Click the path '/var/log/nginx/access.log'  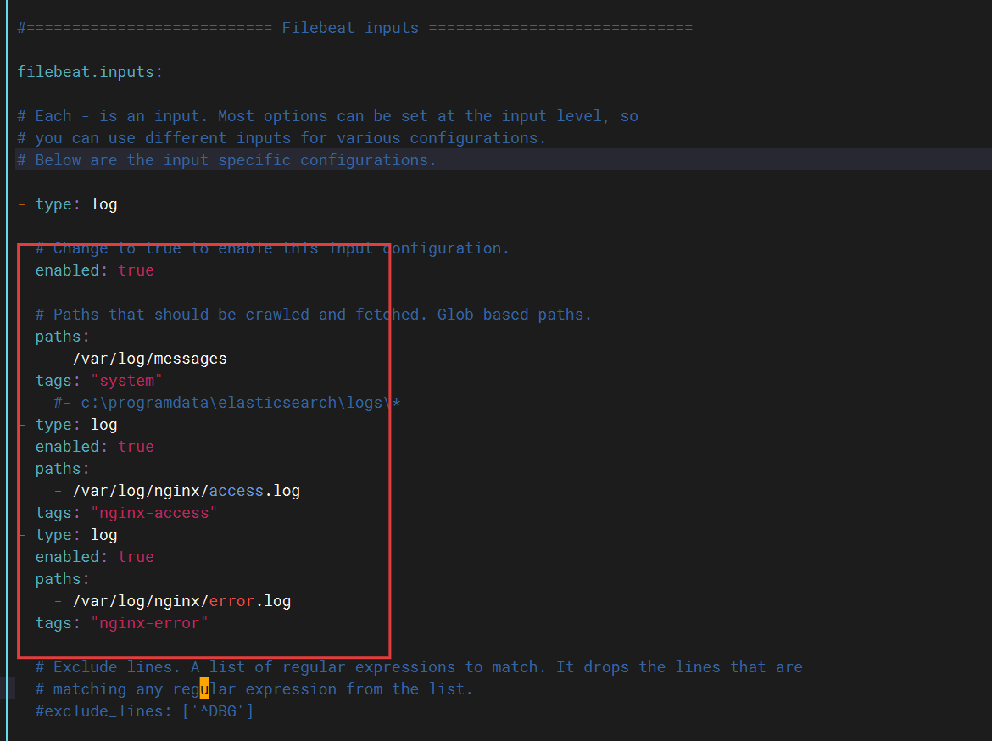[187, 491]
